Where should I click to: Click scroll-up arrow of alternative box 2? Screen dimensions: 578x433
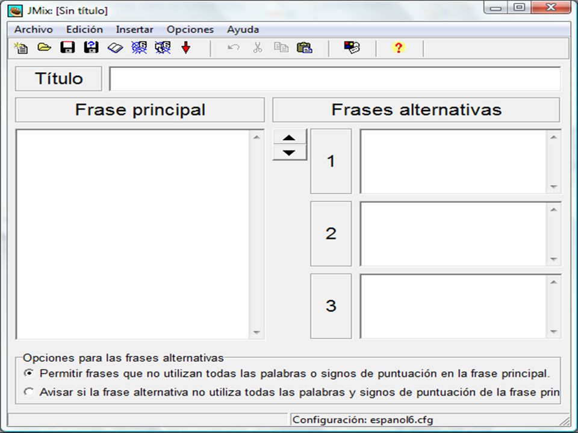click(x=554, y=210)
